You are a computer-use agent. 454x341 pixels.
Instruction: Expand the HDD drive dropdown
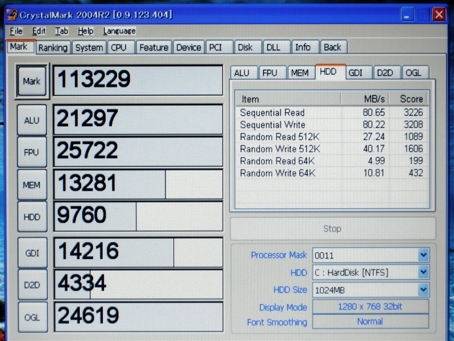(x=423, y=272)
